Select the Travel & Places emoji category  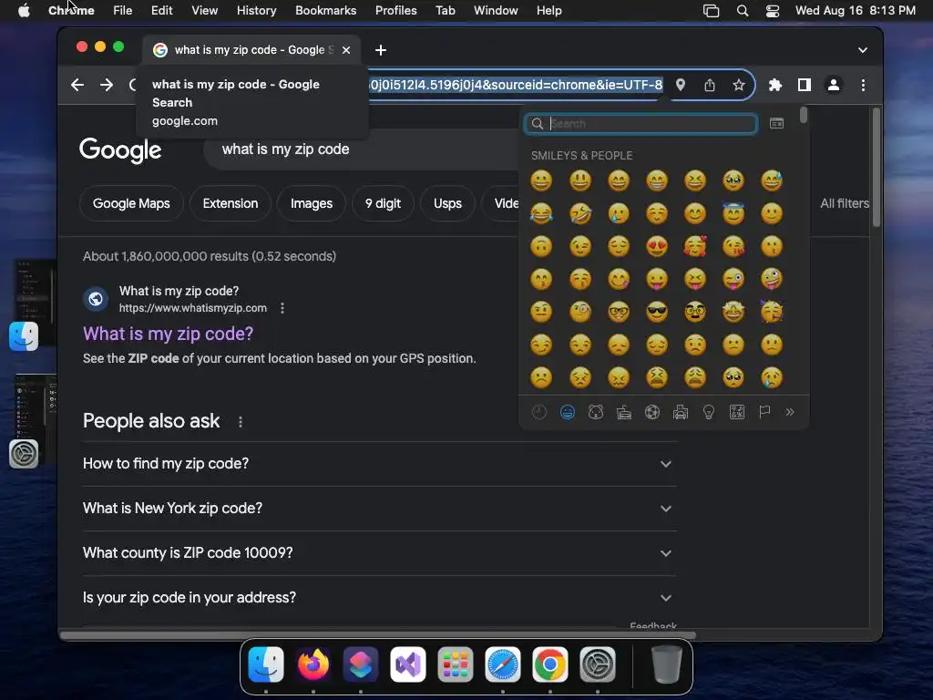click(680, 412)
